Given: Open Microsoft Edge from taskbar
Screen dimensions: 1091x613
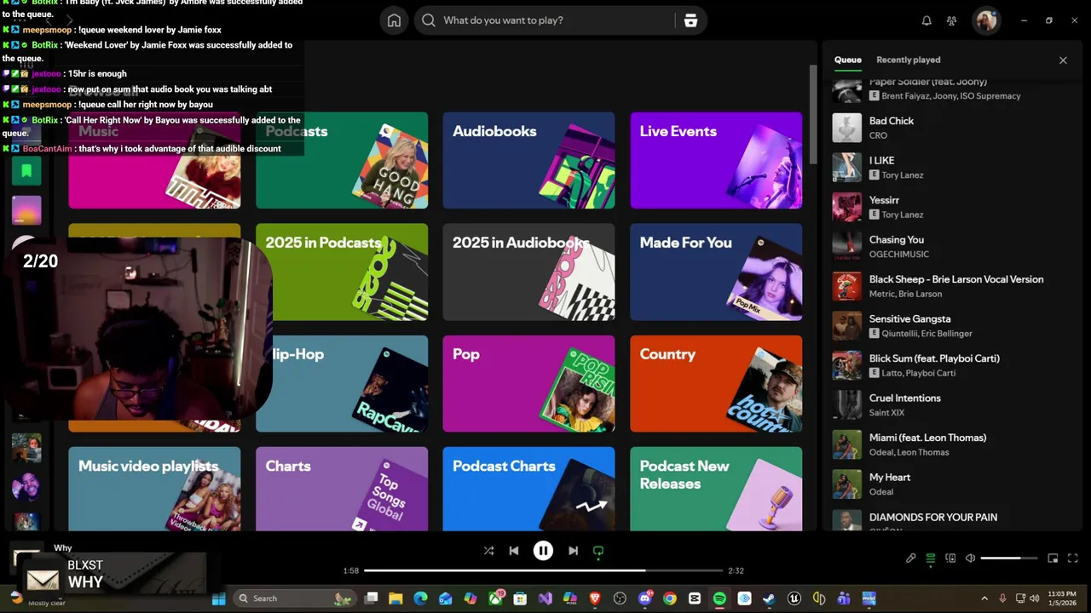Looking at the screenshot, I should click(x=420, y=599).
